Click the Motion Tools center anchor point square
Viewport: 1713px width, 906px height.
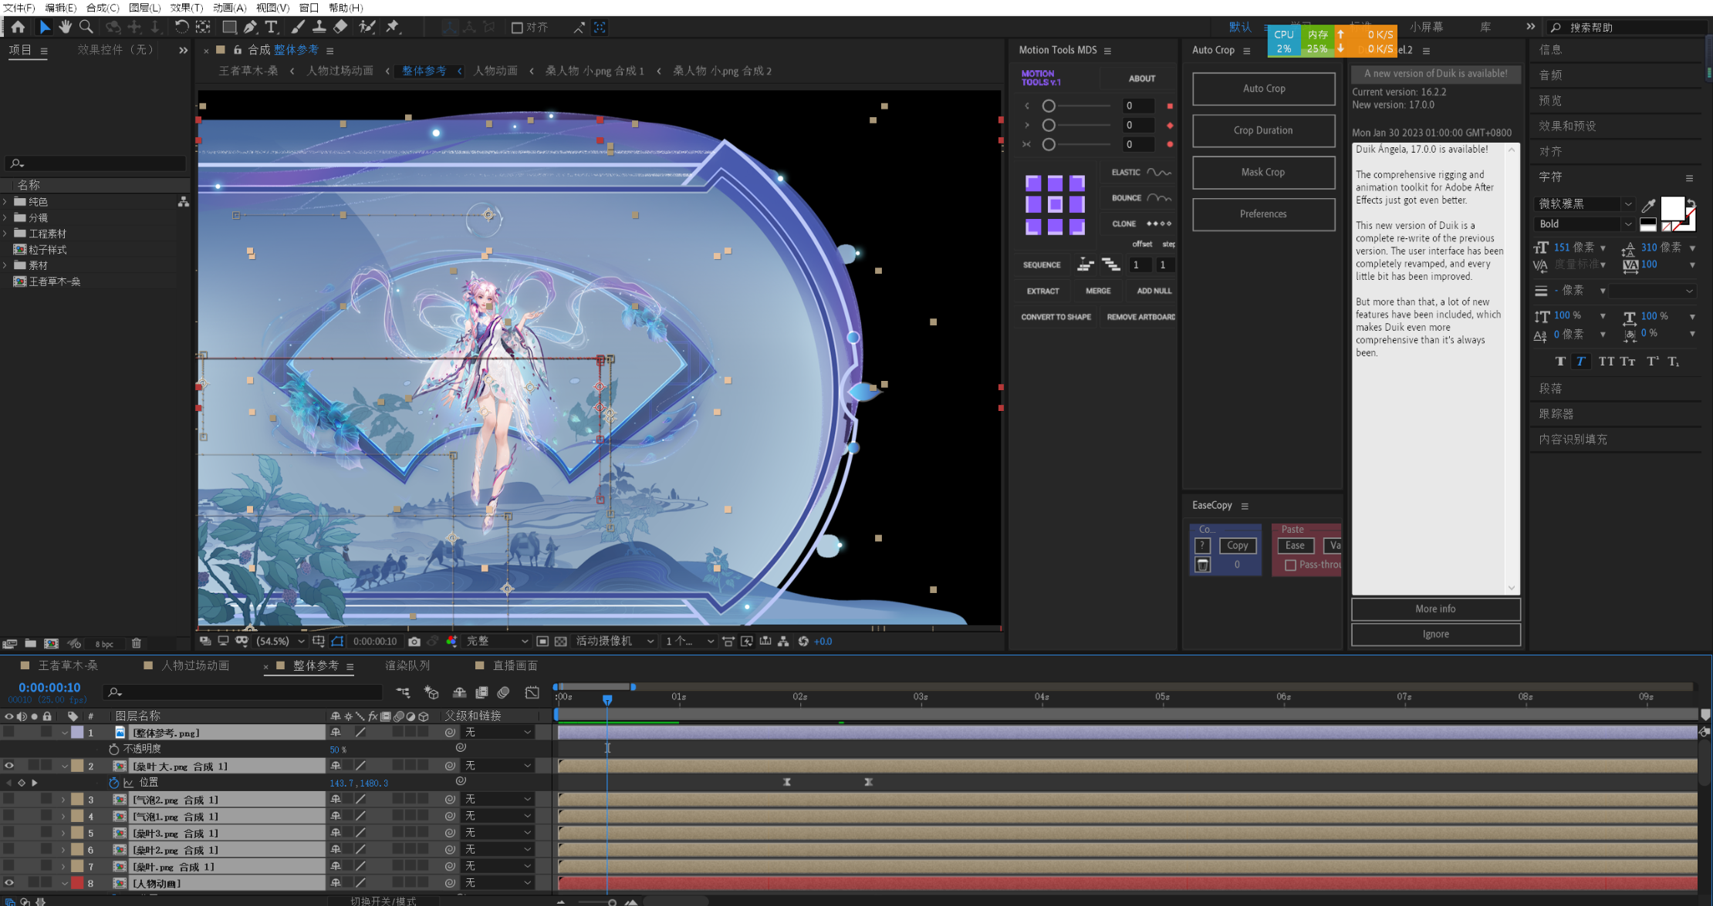coord(1055,204)
